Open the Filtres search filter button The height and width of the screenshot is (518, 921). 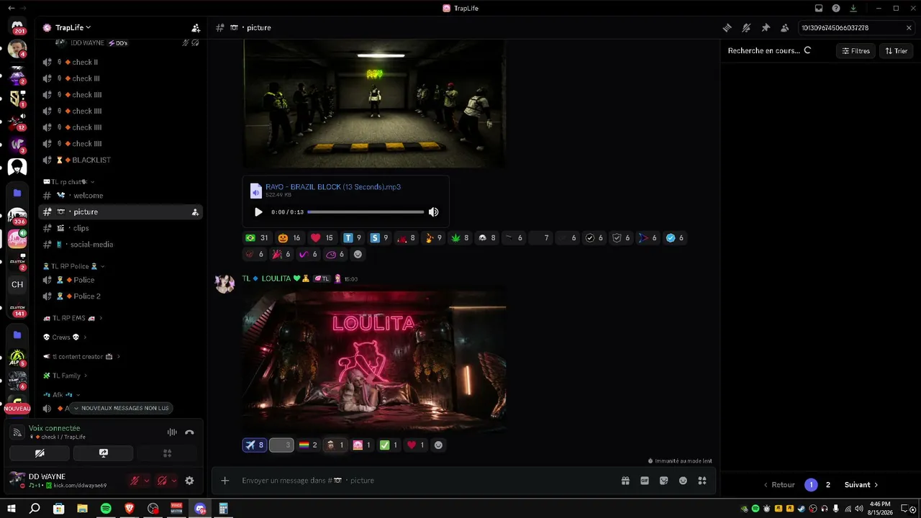click(856, 51)
